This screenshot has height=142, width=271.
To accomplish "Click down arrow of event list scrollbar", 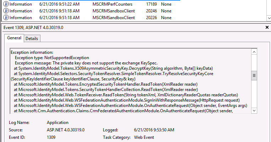I will click(269, 18).
